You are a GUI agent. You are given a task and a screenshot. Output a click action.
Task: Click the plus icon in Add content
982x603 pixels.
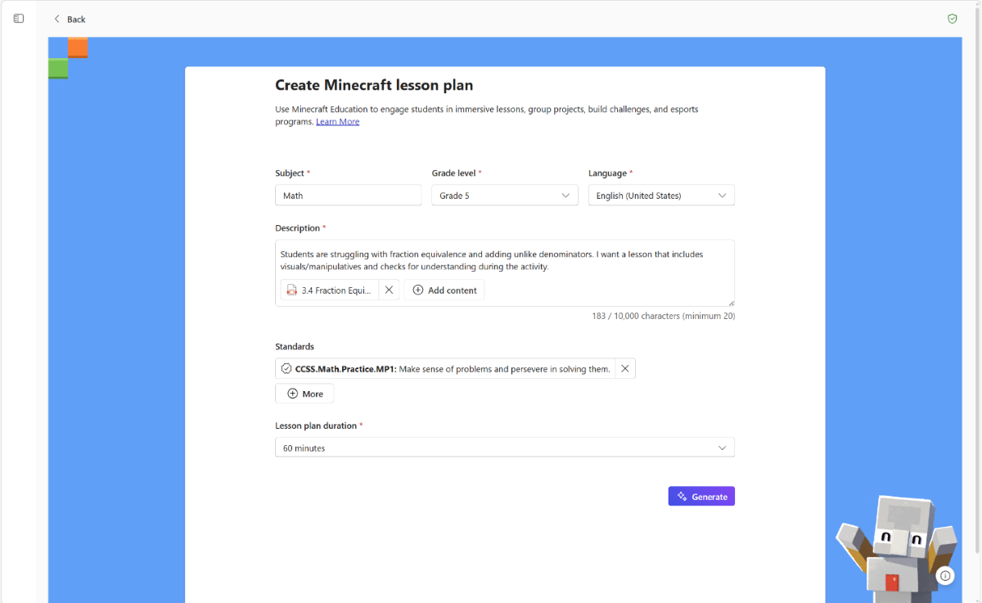[x=418, y=290]
